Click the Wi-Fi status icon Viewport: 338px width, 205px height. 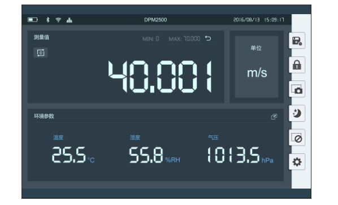click(58, 20)
